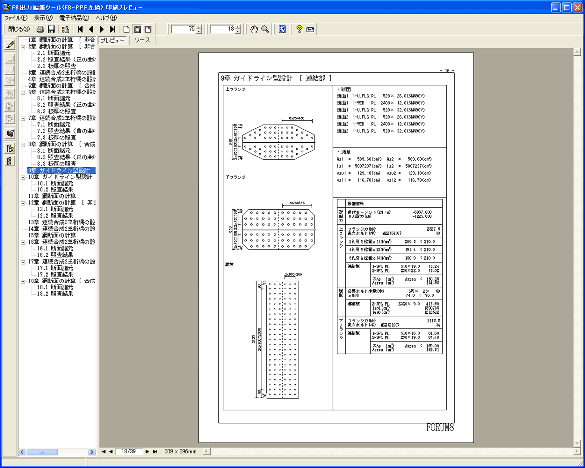Click the tree panel scroll right arrow
Screen dimensions: 585x468
click(x=92, y=452)
